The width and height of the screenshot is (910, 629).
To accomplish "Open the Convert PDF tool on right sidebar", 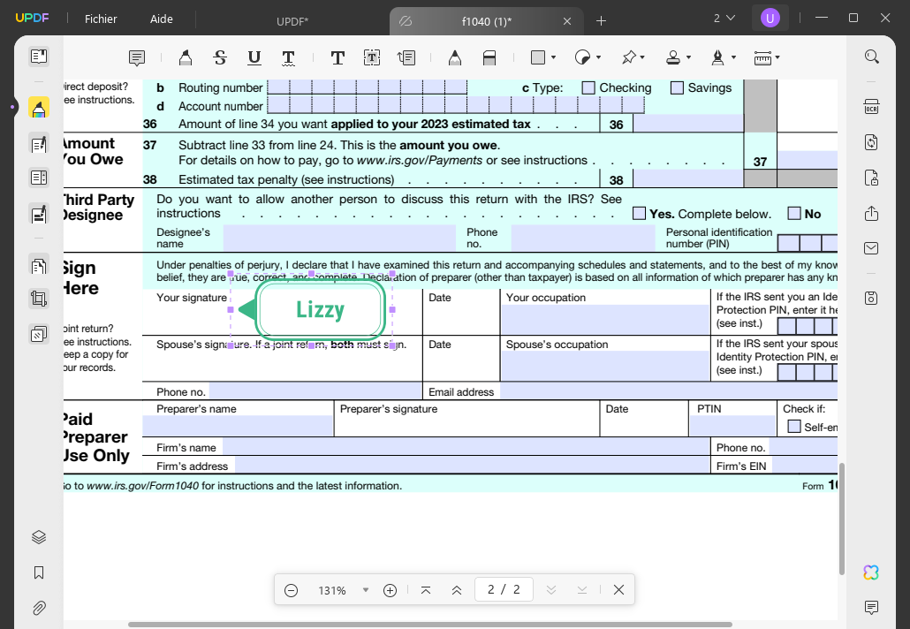I will tap(871, 142).
